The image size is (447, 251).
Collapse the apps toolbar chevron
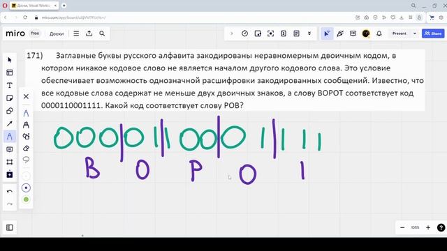tap(231, 33)
